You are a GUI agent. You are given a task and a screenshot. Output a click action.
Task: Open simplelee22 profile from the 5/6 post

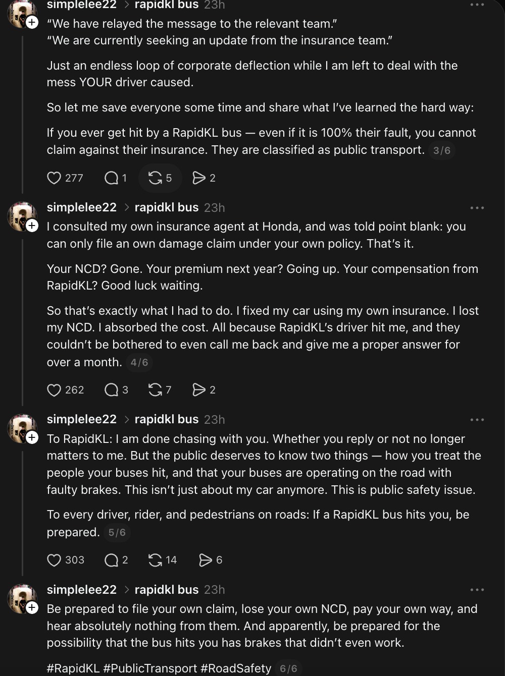81,419
